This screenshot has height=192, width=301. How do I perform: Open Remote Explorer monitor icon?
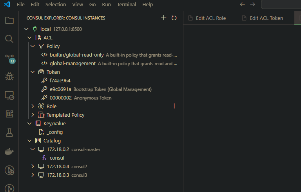pos(9,95)
